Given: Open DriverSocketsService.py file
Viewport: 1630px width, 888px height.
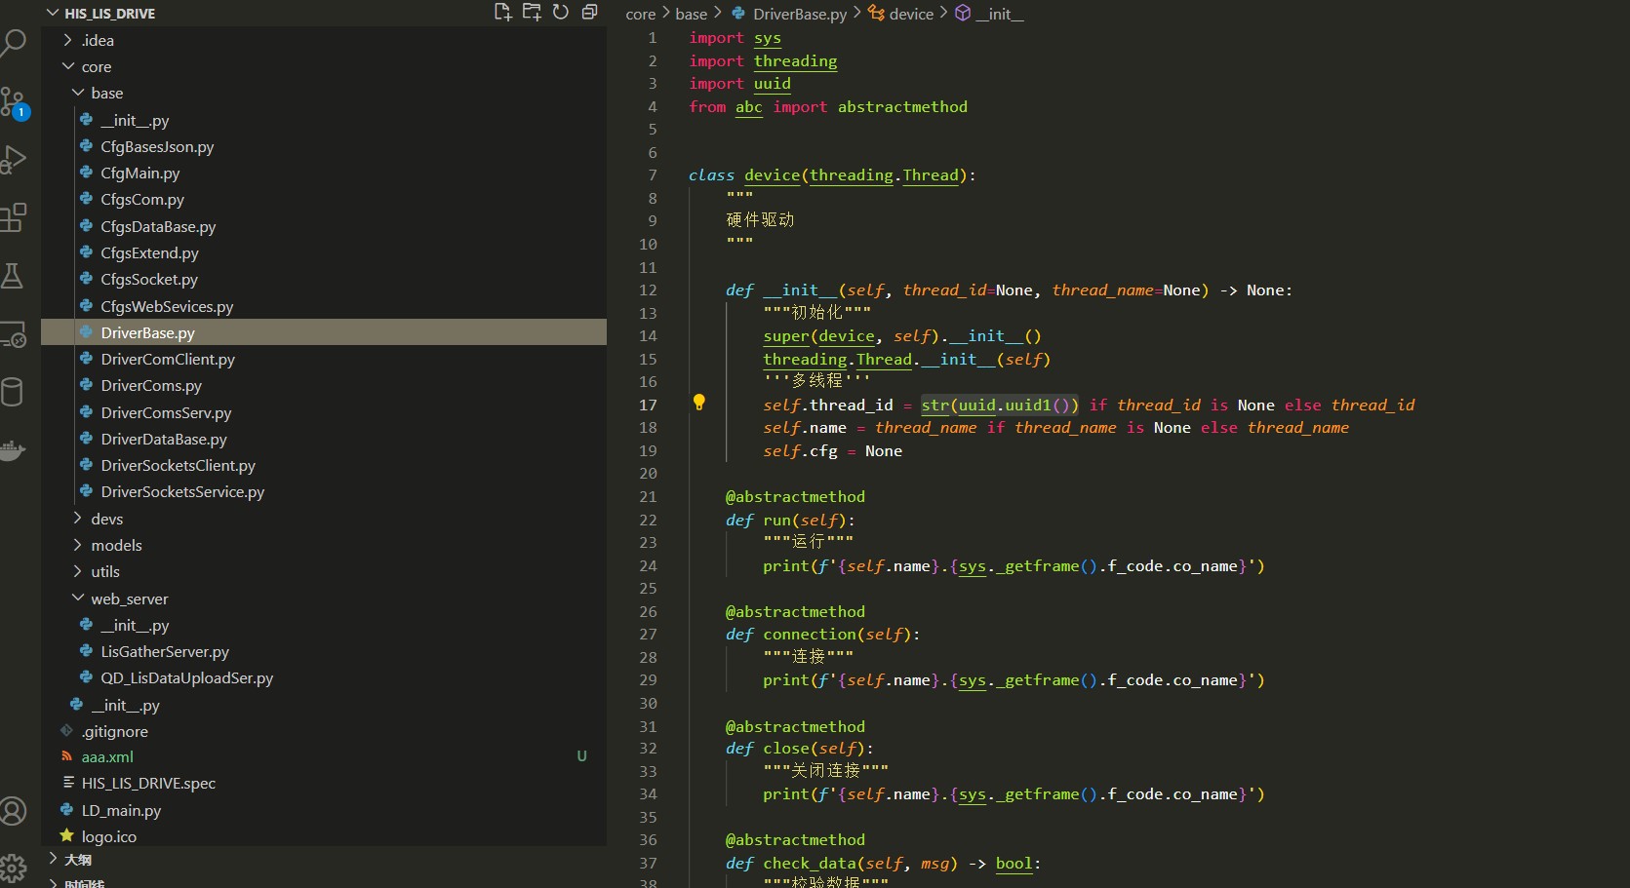Looking at the screenshot, I should pos(182,491).
